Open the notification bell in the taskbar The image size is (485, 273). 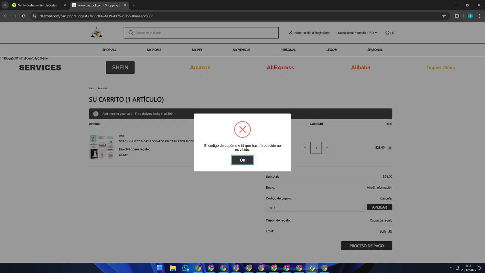[x=479, y=268]
